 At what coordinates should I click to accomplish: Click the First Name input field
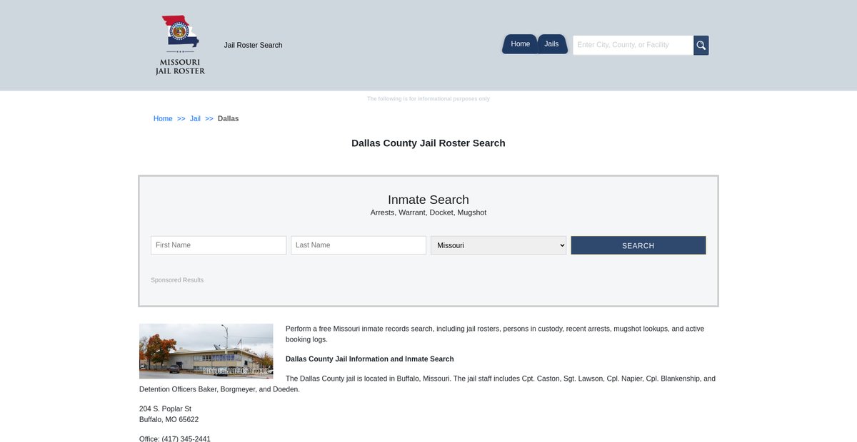coord(219,245)
